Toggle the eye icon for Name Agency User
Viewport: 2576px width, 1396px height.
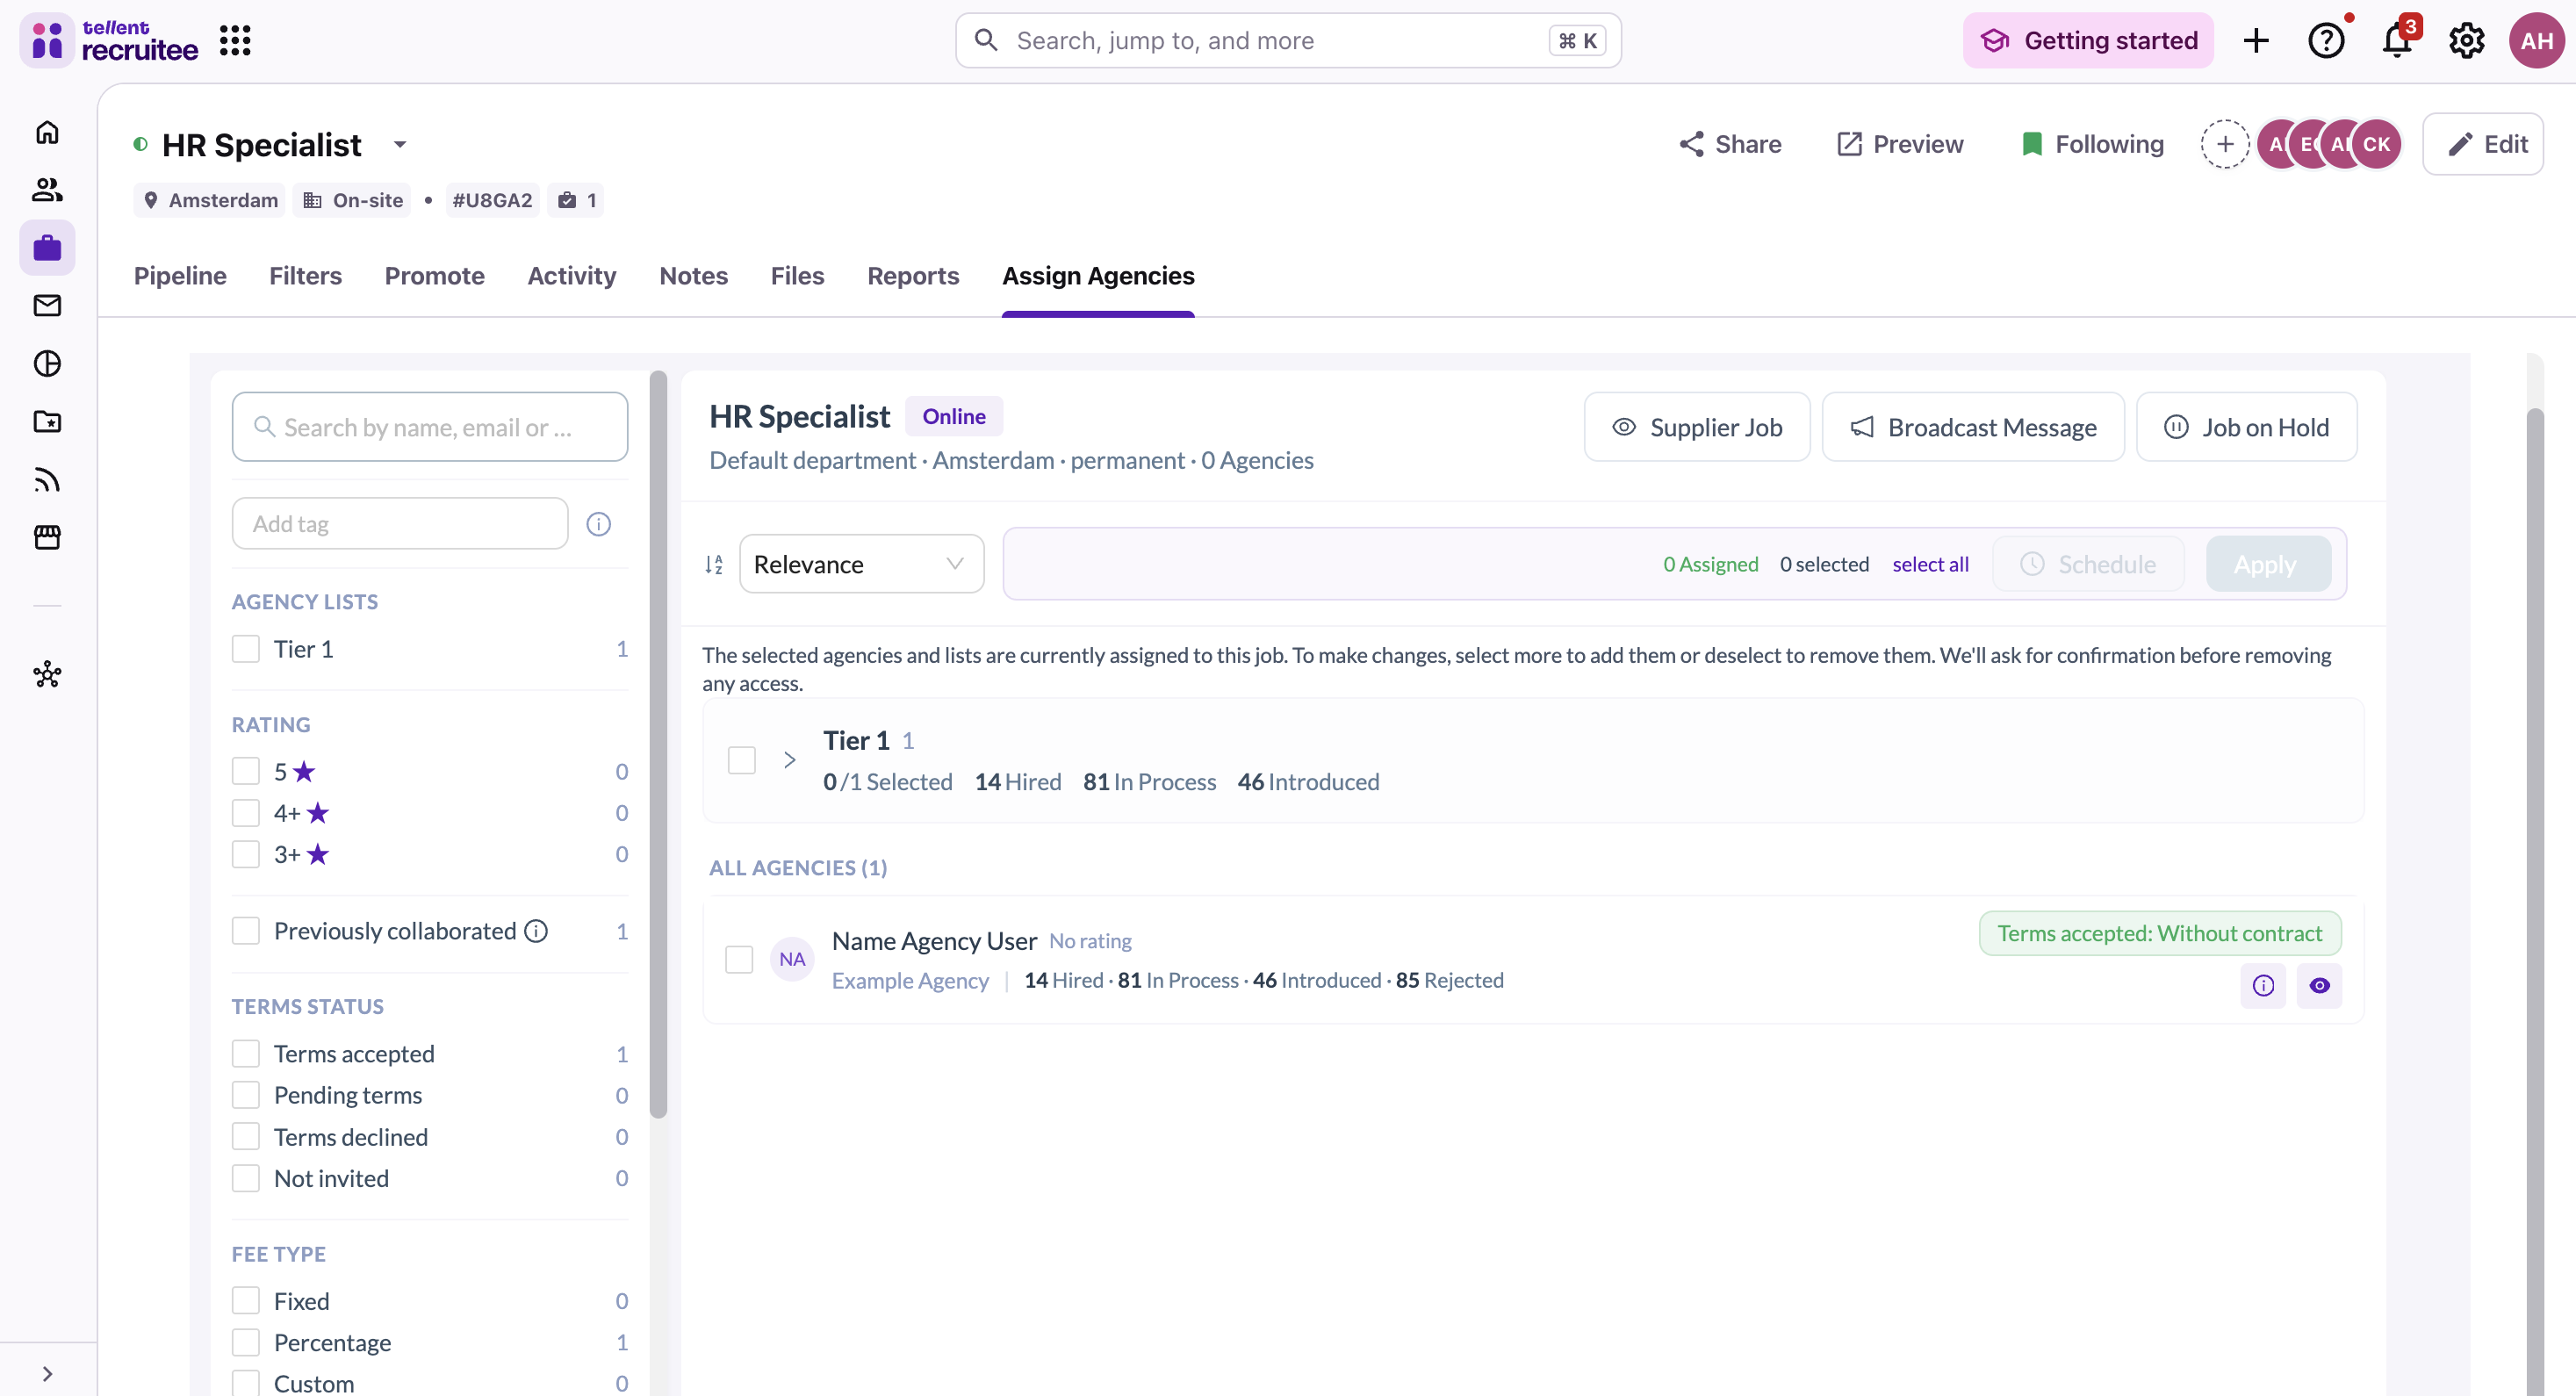coord(2320,985)
